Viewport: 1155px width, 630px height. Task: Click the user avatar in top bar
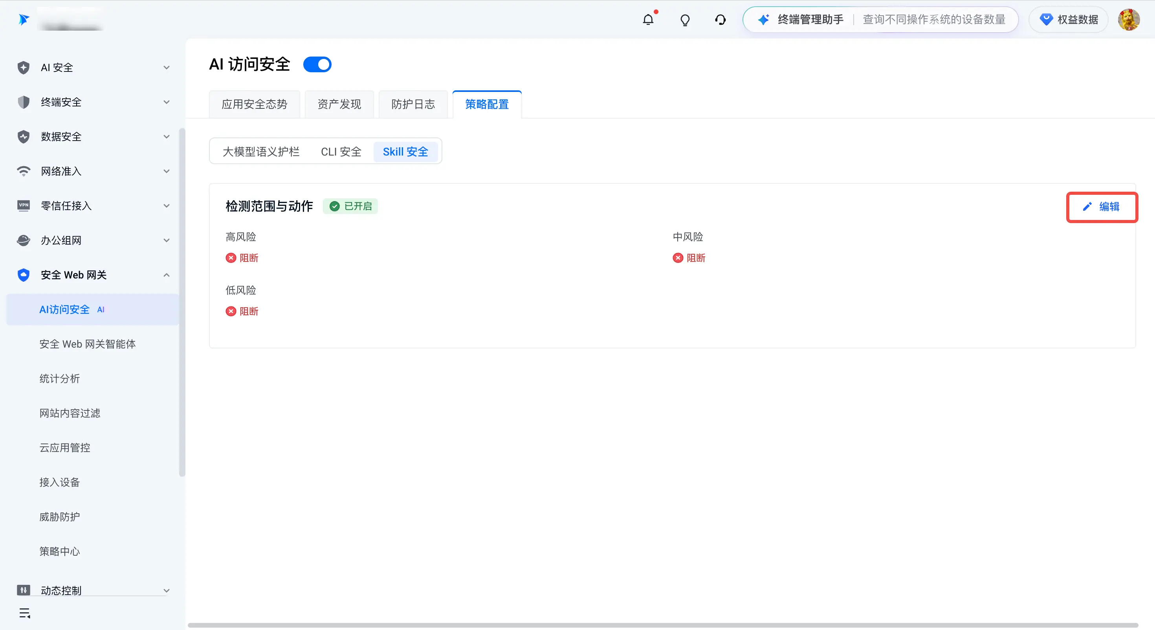[x=1129, y=20]
